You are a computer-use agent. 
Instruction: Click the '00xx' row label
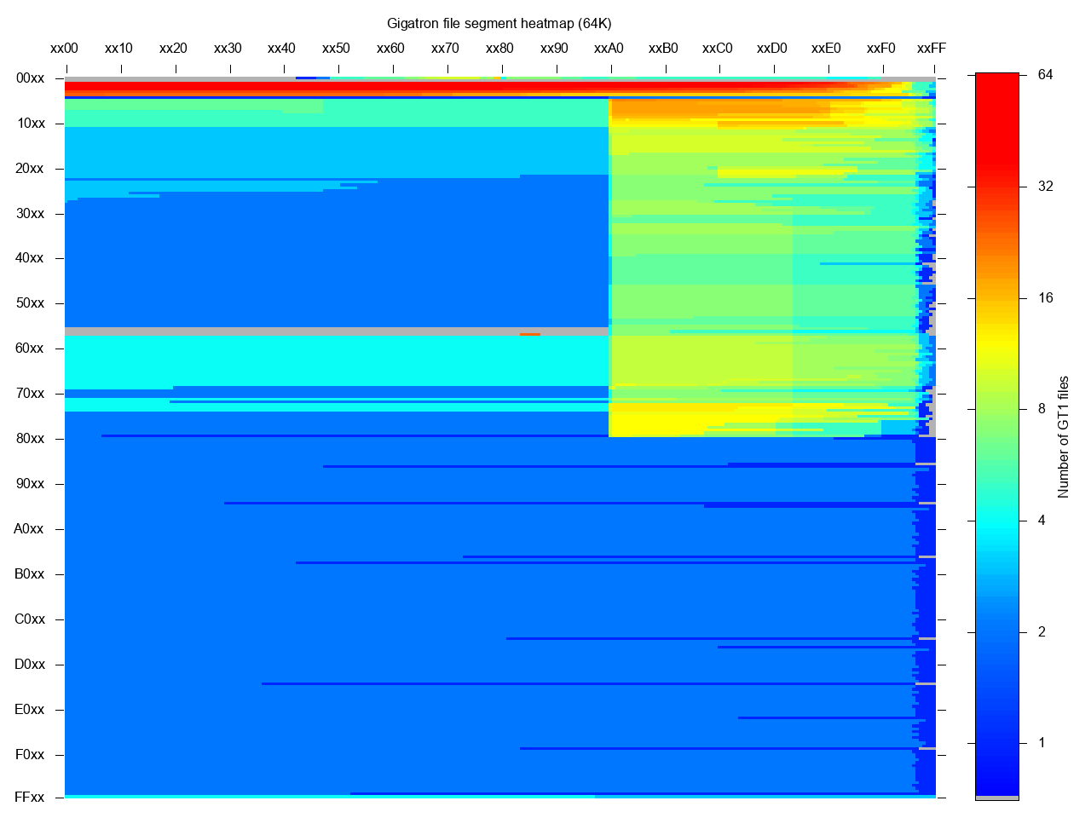click(30, 78)
